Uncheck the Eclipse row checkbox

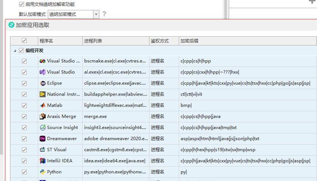[x=24, y=83]
